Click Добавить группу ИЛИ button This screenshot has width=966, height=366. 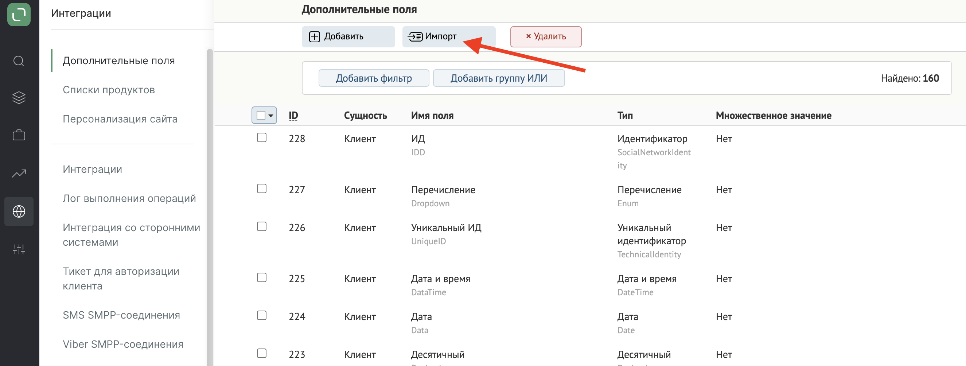pyautogui.click(x=498, y=78)
